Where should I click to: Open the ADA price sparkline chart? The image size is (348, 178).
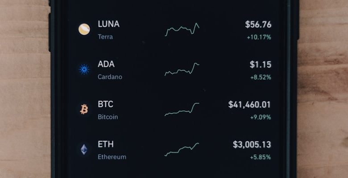tap(182, 69)
